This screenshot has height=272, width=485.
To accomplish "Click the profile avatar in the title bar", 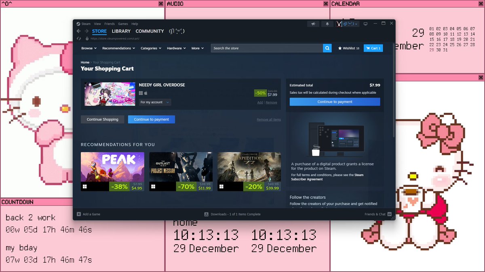I will pos(339,24).
